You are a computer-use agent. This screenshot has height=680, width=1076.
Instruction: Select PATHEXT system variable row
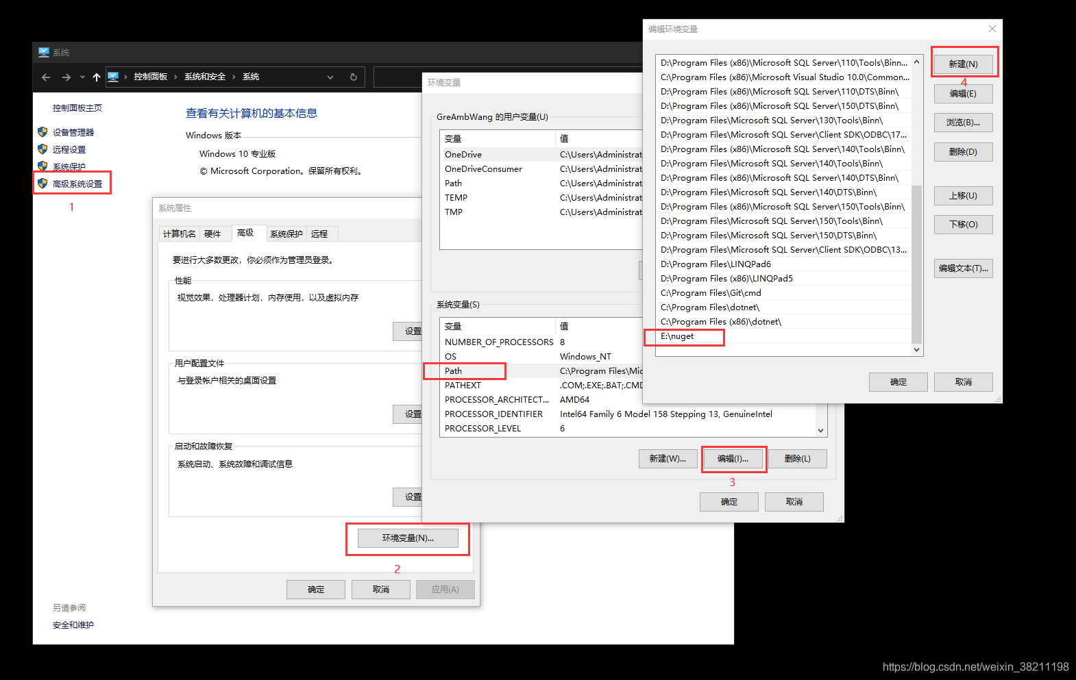click(541, 386)
